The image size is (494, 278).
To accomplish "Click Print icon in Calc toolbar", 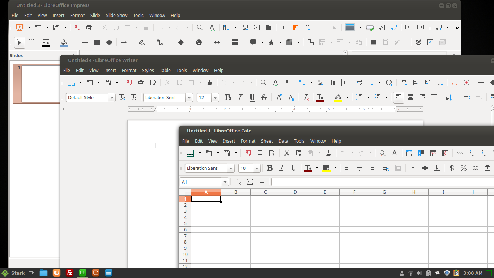I will coord(260,153).
